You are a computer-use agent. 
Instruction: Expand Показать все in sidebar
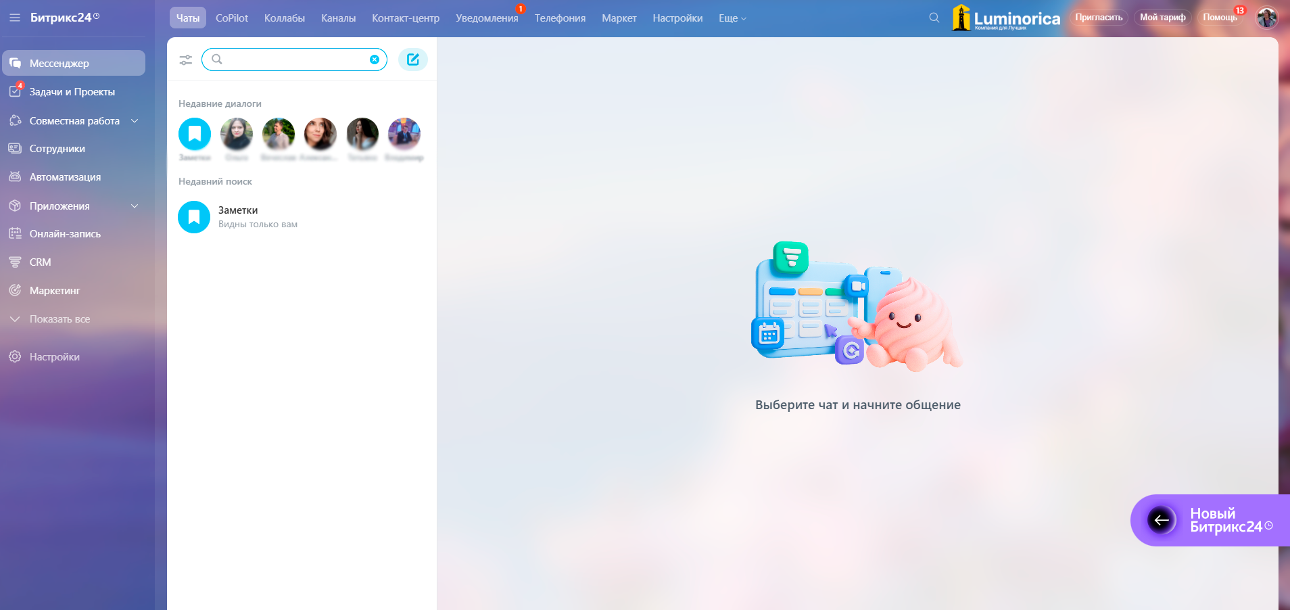pos(59,319)
